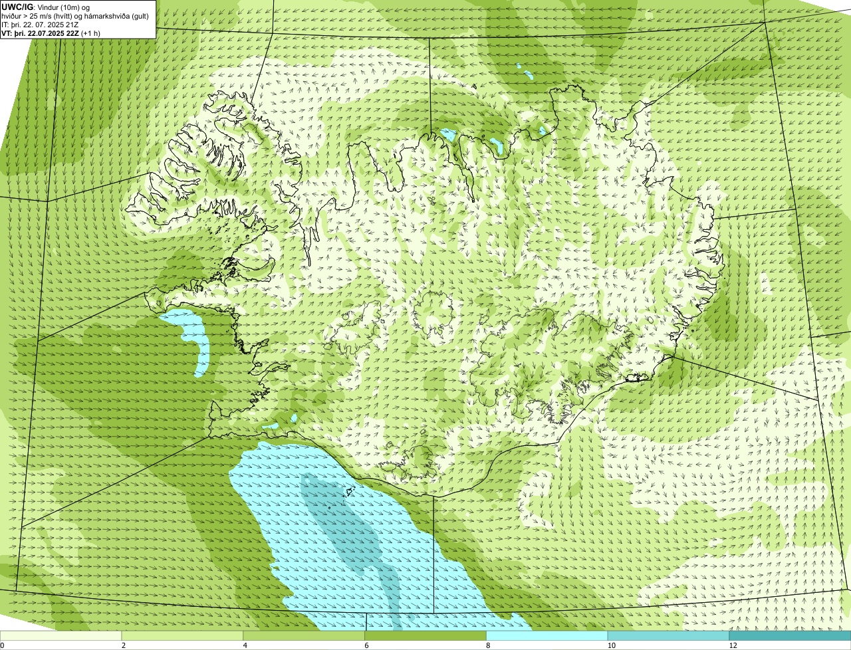The width and height of the screenshot is (851, 650).
Task: Click the teal 10–12 color bar segment
Action: point(669,636)
